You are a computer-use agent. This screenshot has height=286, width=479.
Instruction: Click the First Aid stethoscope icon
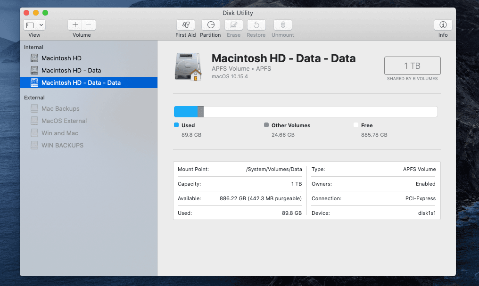[x=186, y=25]
